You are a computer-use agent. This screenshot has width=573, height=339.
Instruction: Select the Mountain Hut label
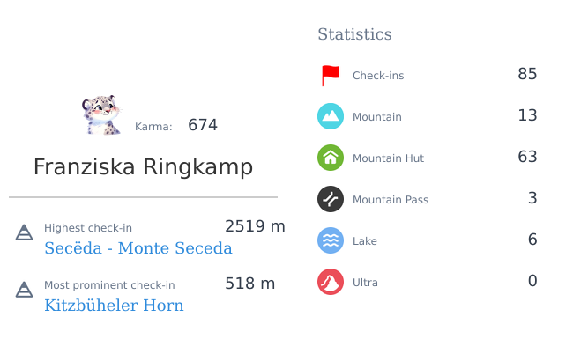(x=388, y=158)
